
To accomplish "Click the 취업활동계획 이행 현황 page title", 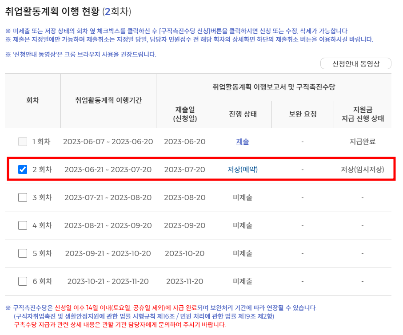I will [68, 12].
